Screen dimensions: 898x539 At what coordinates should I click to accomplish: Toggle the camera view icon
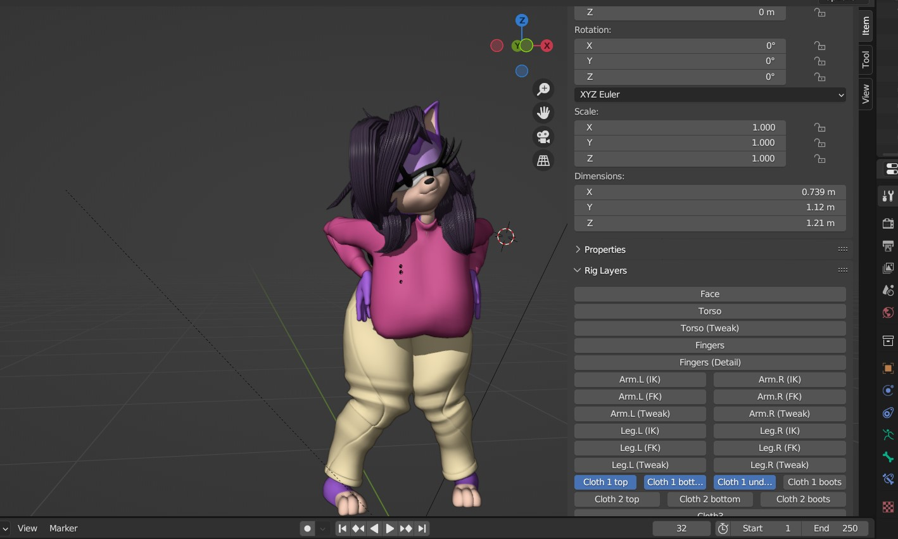(543, 137)
